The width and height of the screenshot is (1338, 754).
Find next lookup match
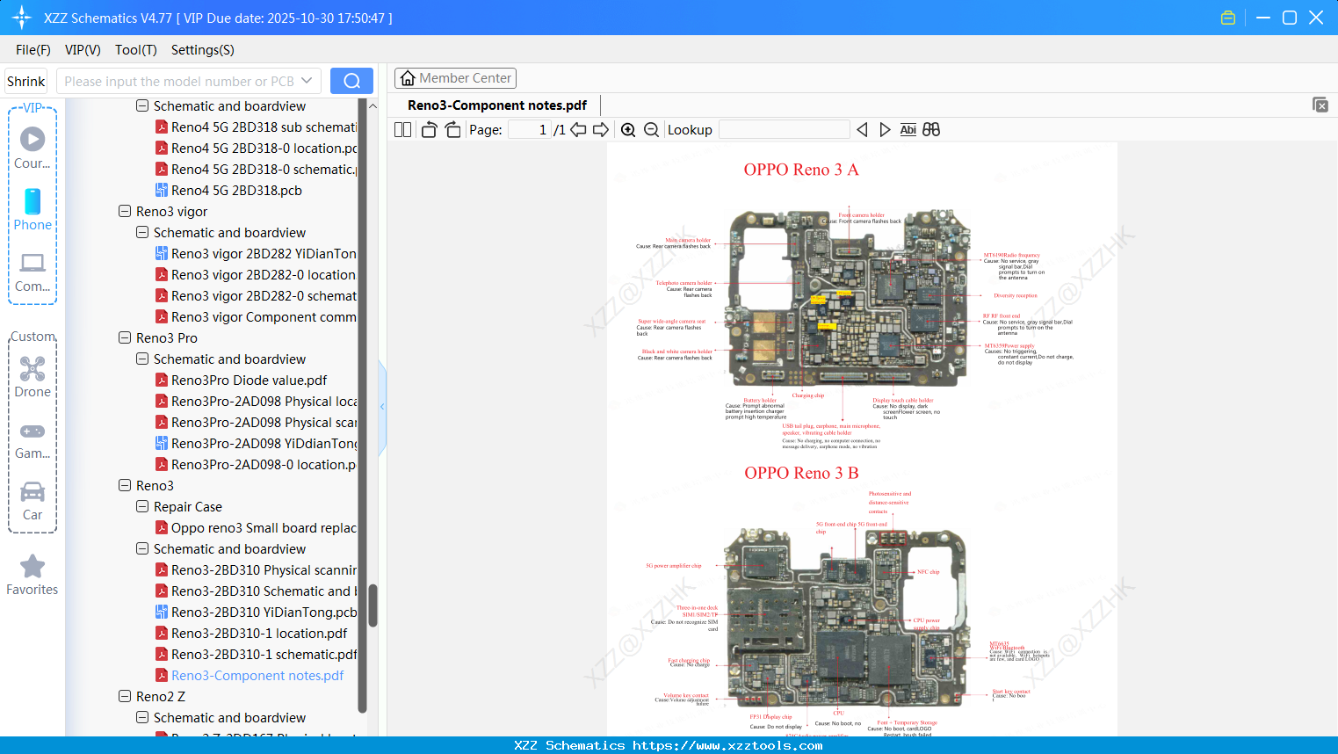pos(885,129)
